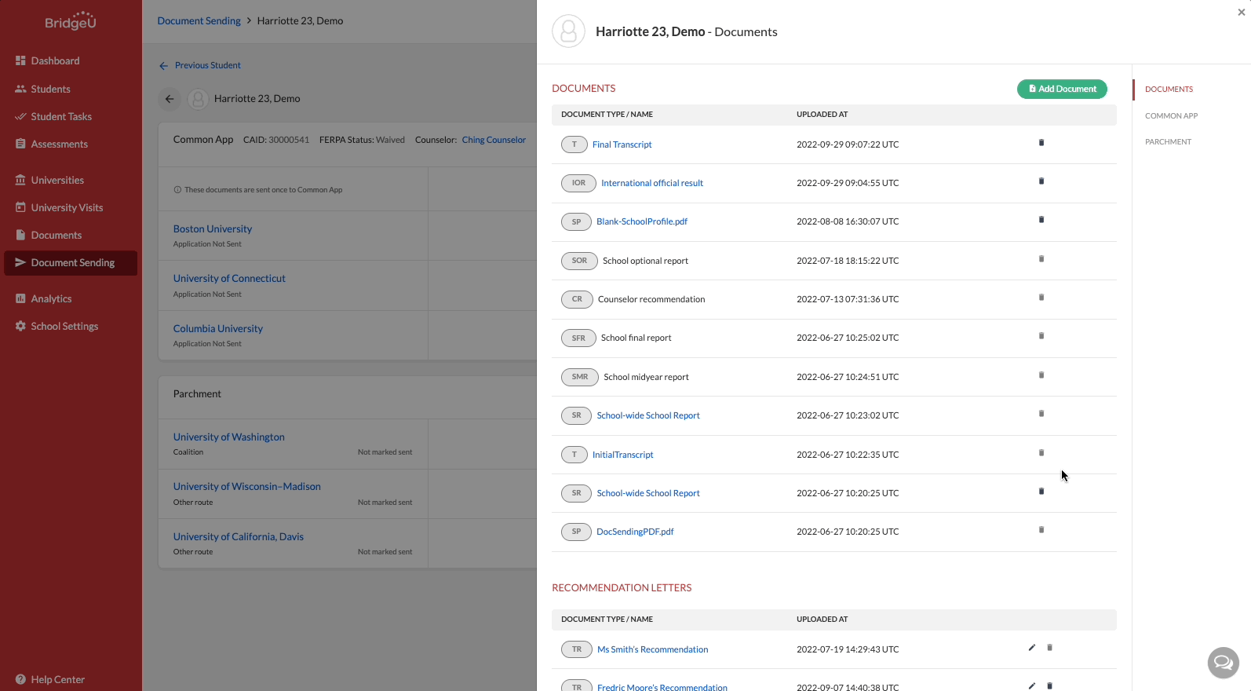Click RECOMMENDATION LETTERS heading
Image resolution: width=1251 pixels, height=691 pixels.
point(622,587)
